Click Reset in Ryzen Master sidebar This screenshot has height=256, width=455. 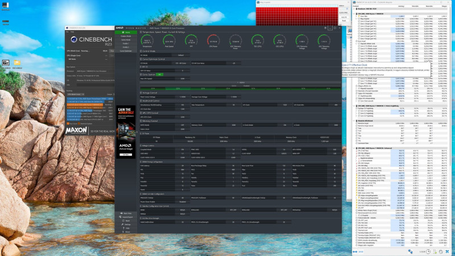[126, 221]
